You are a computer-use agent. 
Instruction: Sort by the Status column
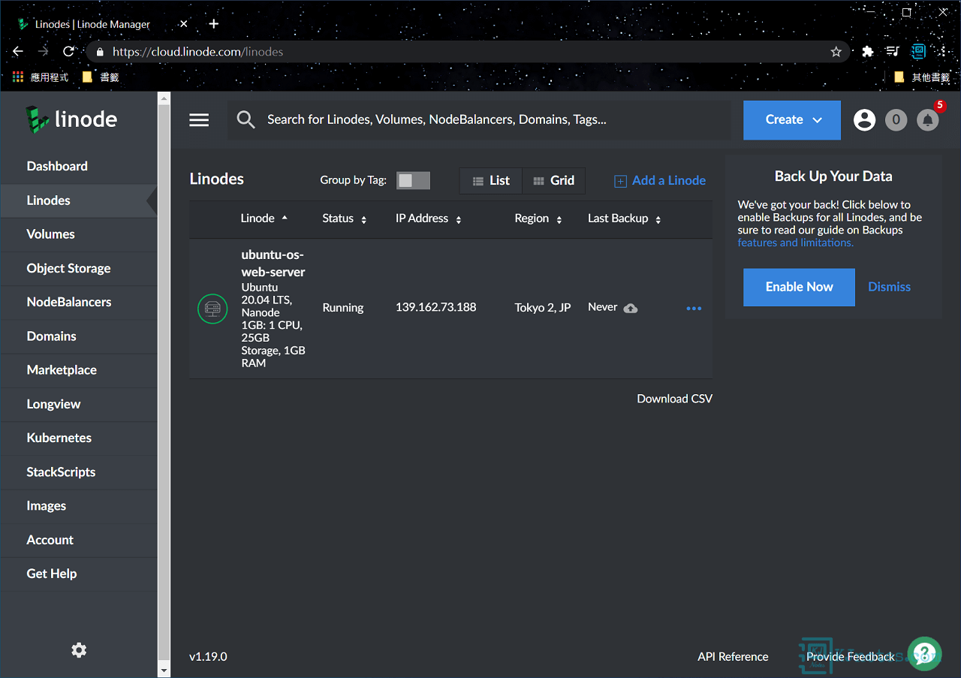click(345, 218)
